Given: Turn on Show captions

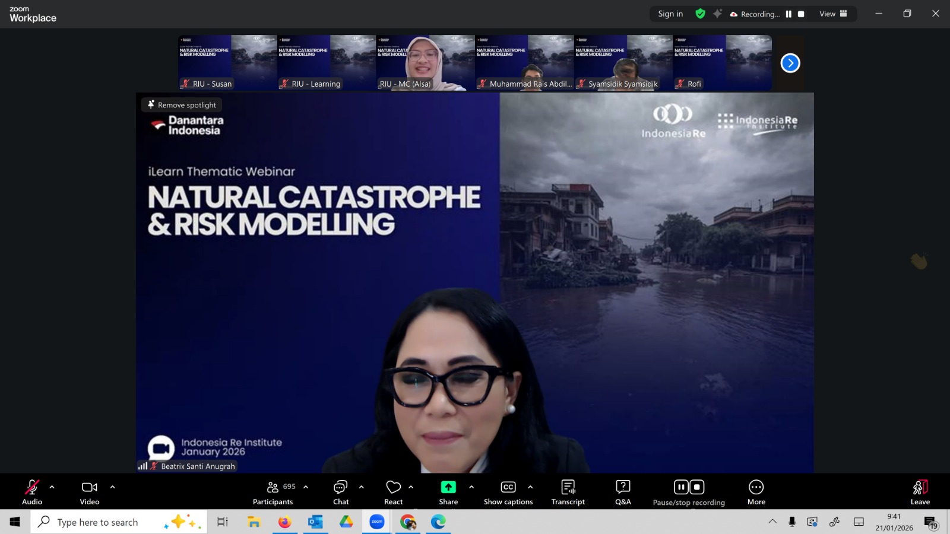Looking at the screenshot, I should click(x=508, y=492).
